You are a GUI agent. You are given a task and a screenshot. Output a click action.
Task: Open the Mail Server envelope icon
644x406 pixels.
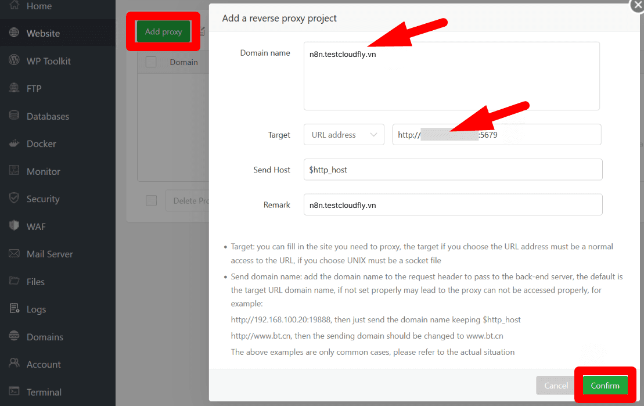click(x=14, y=254)
